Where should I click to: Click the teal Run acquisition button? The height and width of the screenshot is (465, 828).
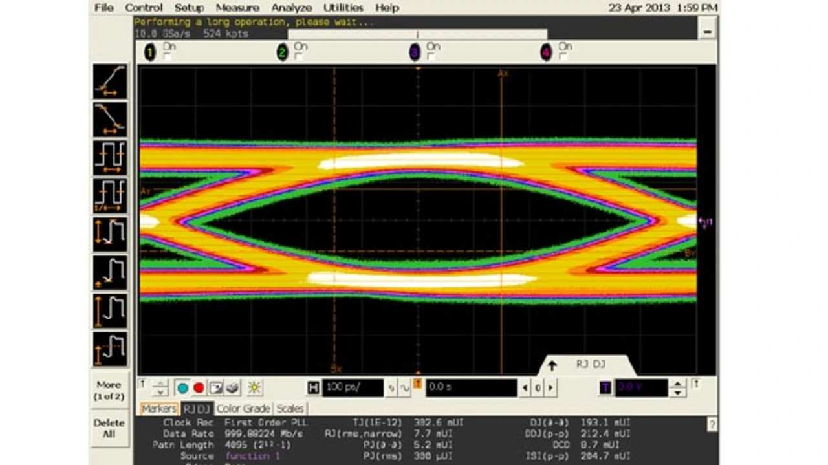coord(182,388)
